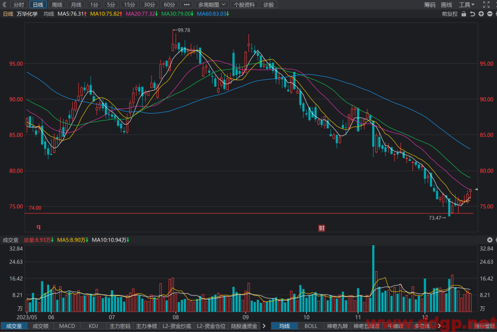
Task: Zoom out chart with minus icon
Action: click(x=490, y=14)
